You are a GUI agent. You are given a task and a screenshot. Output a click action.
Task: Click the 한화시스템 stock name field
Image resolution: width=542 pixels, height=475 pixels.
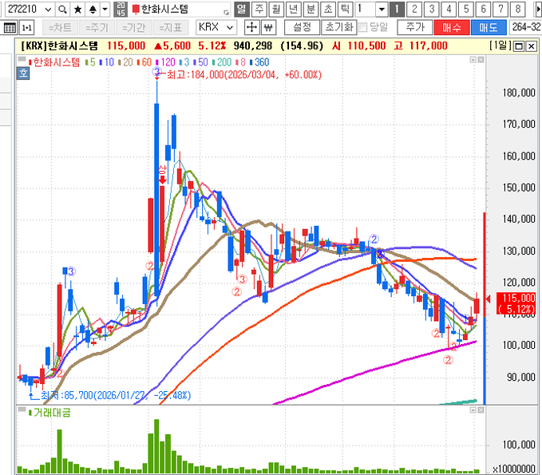tap(180, 10)
